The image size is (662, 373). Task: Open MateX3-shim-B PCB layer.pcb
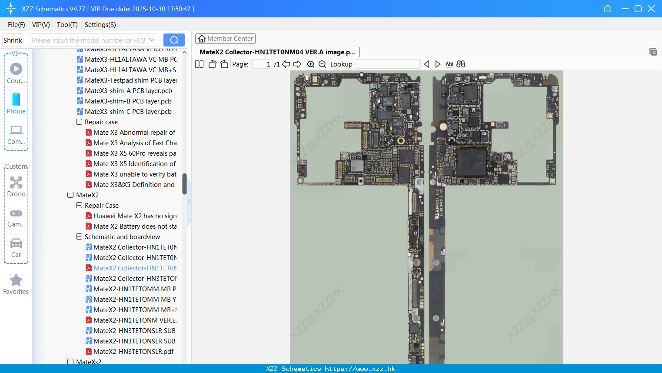coord(124,101)
